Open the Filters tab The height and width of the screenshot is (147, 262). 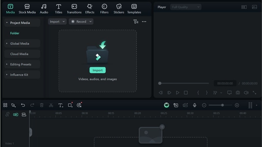point(104,9)
